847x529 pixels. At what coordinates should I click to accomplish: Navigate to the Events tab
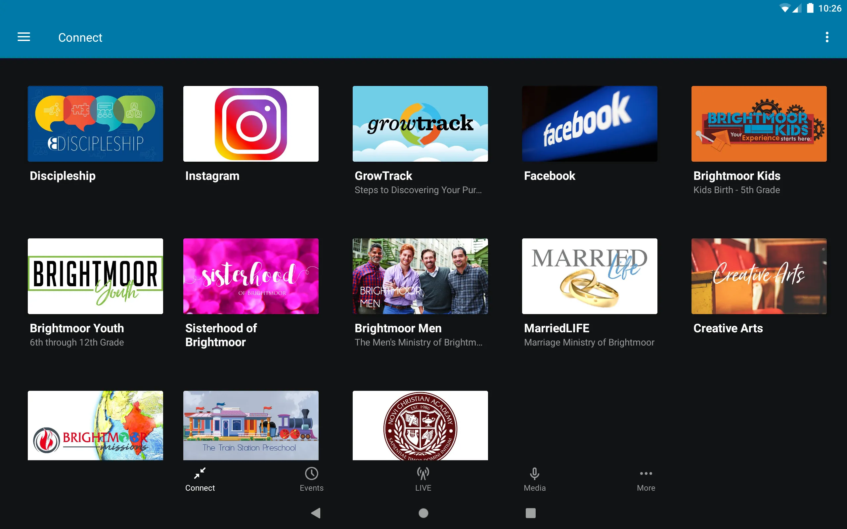[x=312, y=479]
